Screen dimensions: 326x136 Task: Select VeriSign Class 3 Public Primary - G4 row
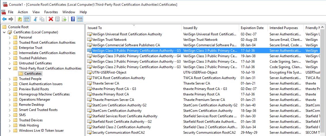pos(203,56)
